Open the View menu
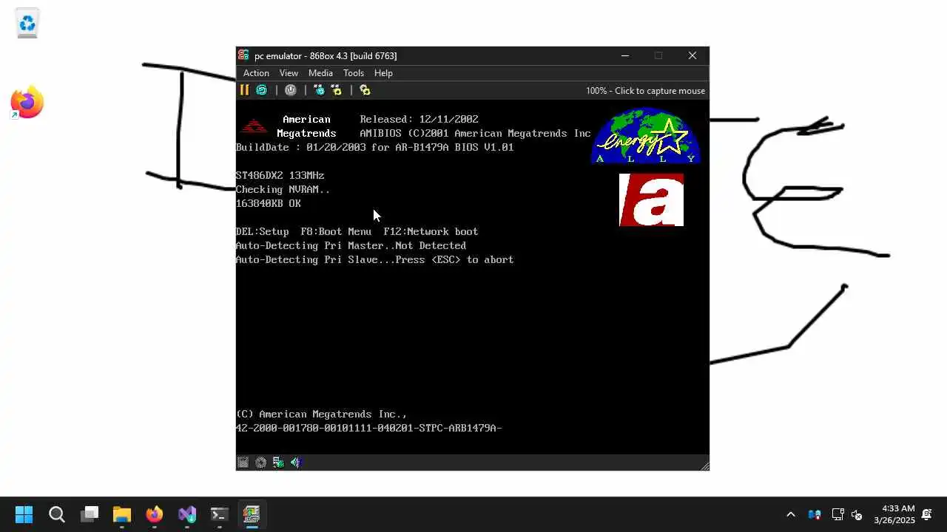This screenshot has width=947, height=532. [x=289, y=73]
